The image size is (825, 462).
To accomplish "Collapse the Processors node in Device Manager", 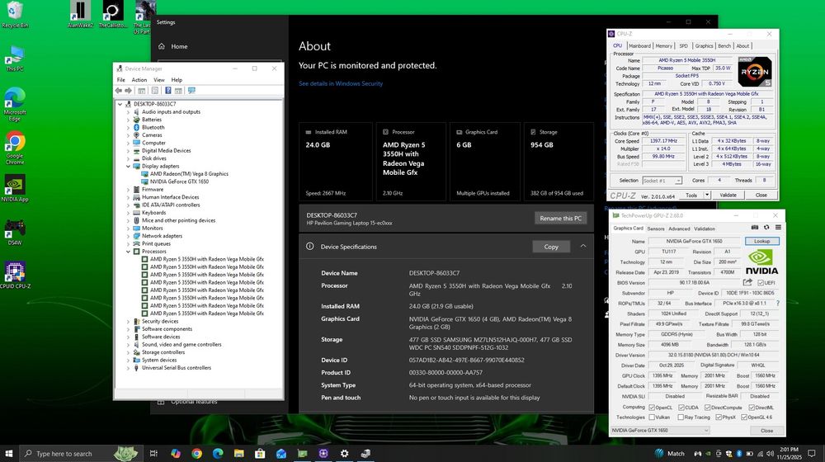I will (128, 252).
